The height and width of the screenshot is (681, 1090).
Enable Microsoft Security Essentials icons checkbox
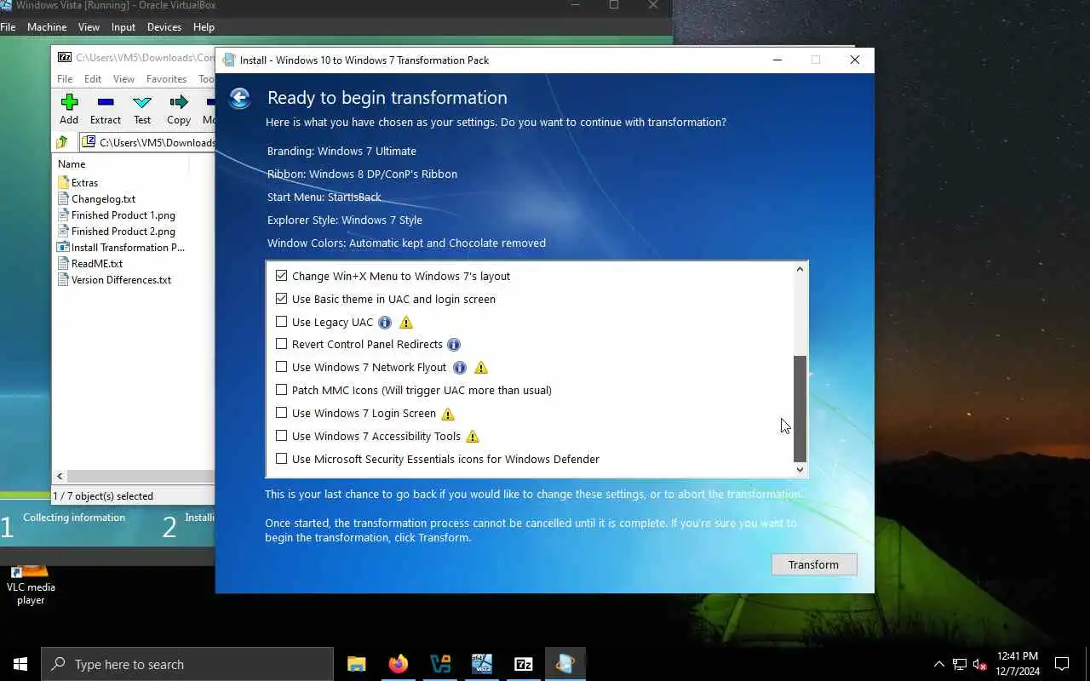(x=281, y=459)
